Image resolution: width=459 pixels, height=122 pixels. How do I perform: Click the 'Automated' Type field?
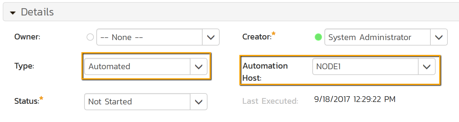click(137, 66)
